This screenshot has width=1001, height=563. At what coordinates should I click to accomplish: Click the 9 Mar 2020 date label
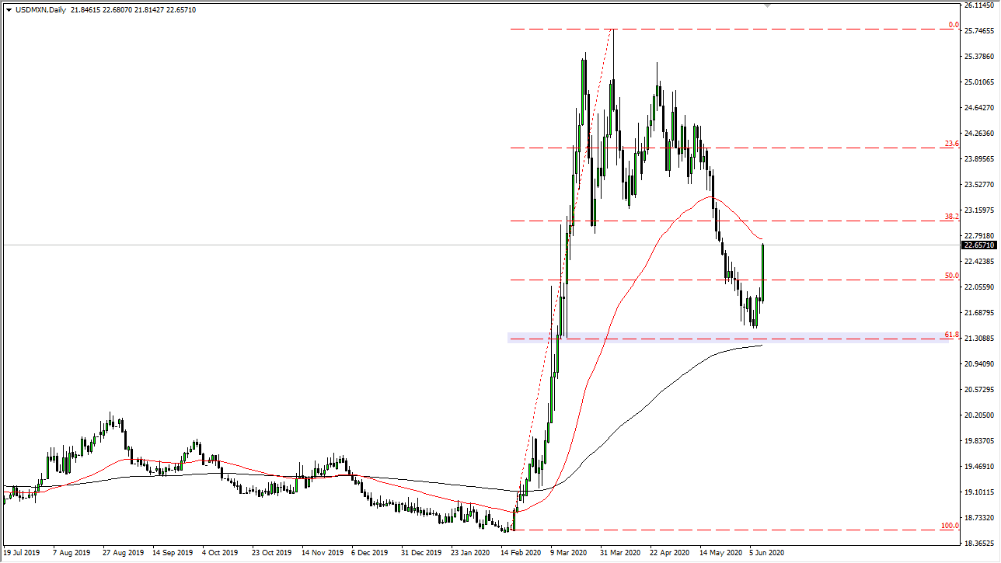(569, 553)
